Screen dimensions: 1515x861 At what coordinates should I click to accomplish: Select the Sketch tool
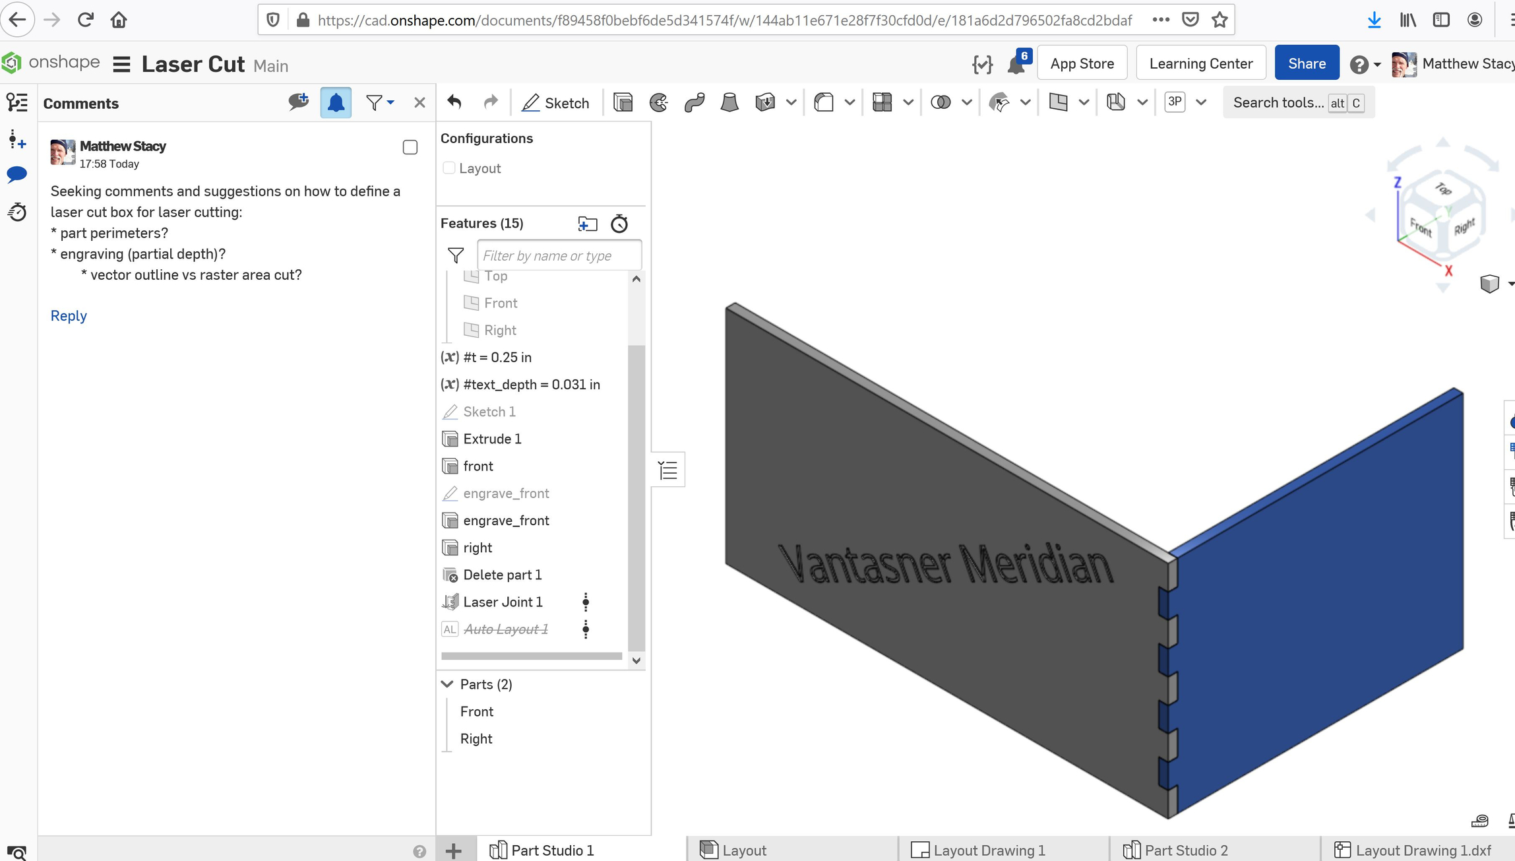[x=555, y=102]
